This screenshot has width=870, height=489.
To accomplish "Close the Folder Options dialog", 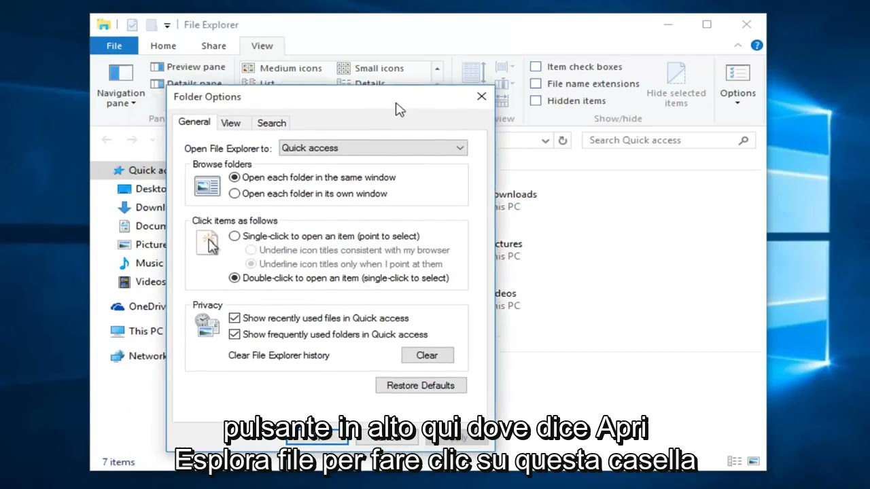I will [x=481, y=96].
